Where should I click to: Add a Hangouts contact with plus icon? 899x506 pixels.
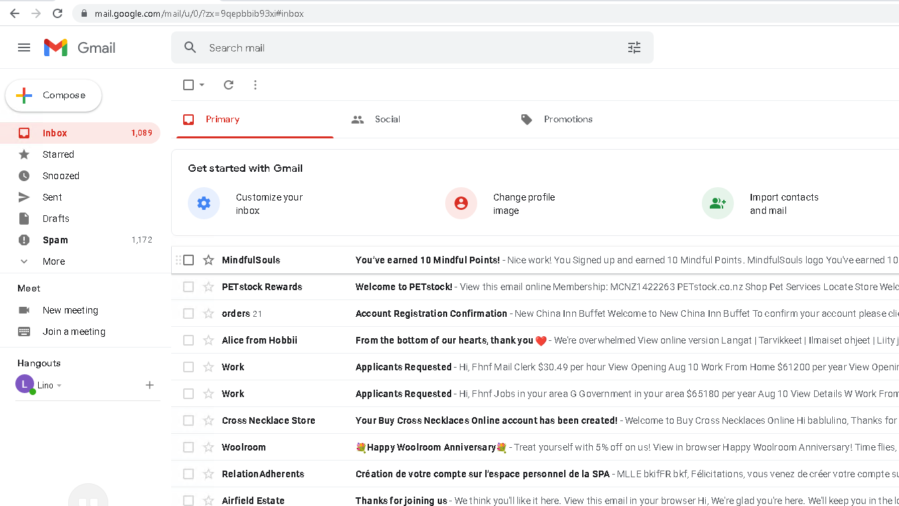point(150,385)
